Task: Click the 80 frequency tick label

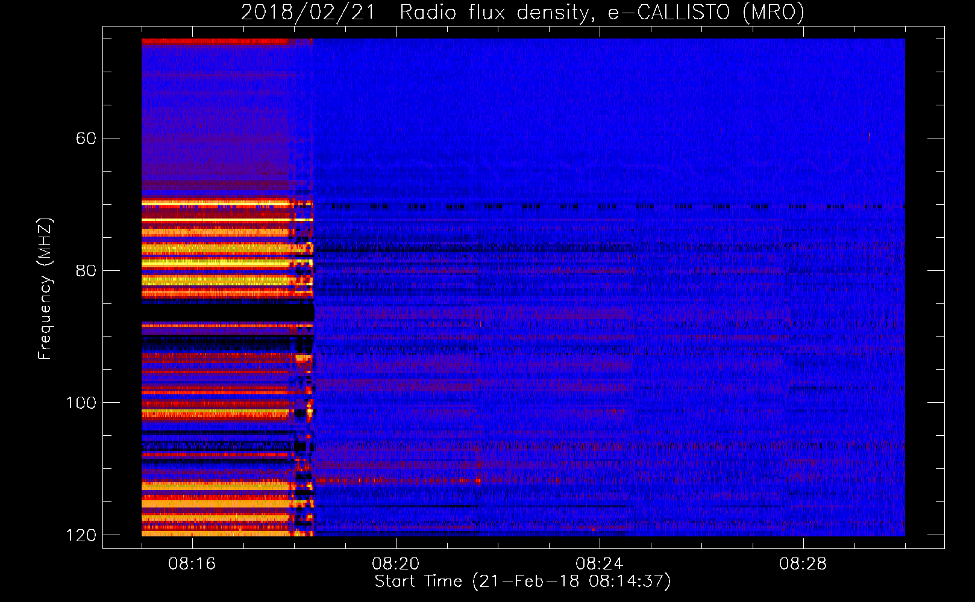Action: pyautogui.click(x=86, y=270)
